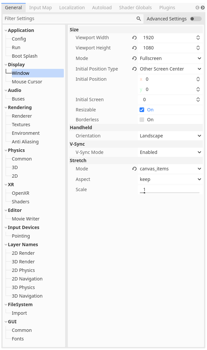Revert the Stretch Mode setting
207x350 pixels.
134,169
